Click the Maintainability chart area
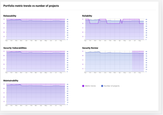The height and width of the screenshot is (115, 163). (x=36, y=94)
